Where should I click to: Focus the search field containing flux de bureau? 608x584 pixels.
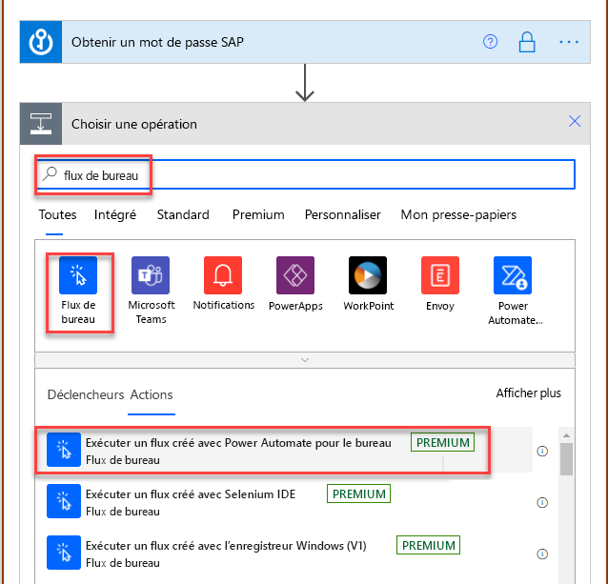(x=305, y=174)
